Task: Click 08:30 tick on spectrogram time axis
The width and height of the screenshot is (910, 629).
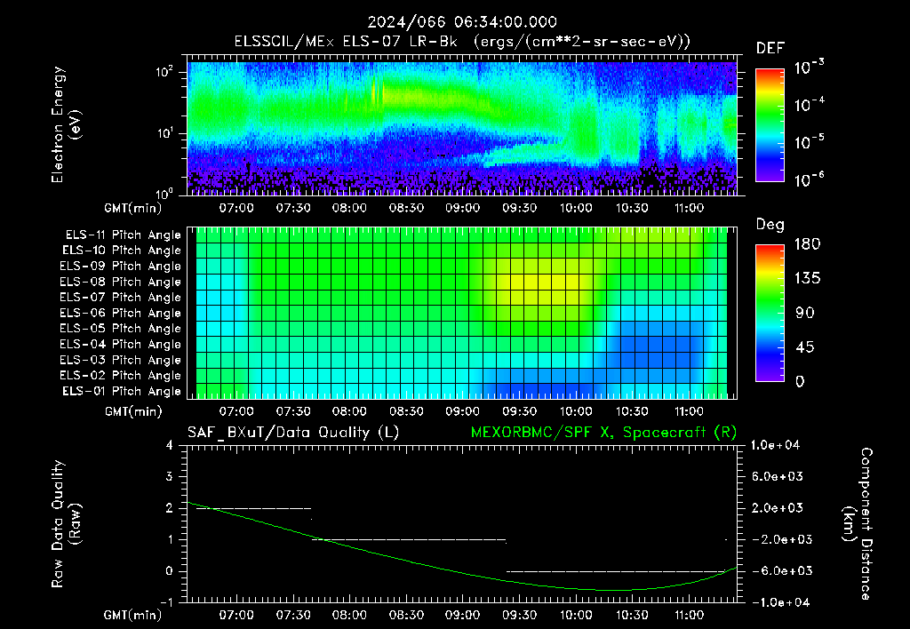Action: click(406, 208)
